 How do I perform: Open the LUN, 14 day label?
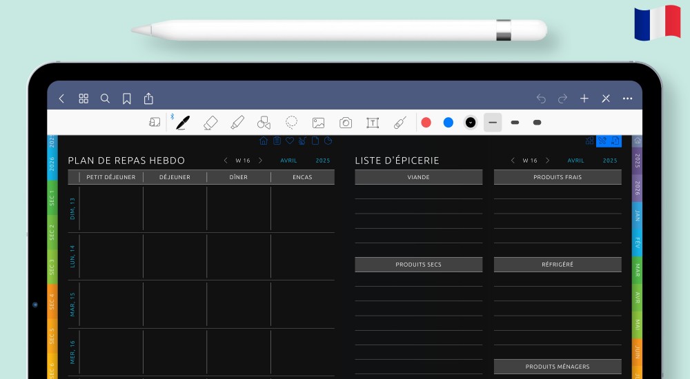click(x=72, y=256)
